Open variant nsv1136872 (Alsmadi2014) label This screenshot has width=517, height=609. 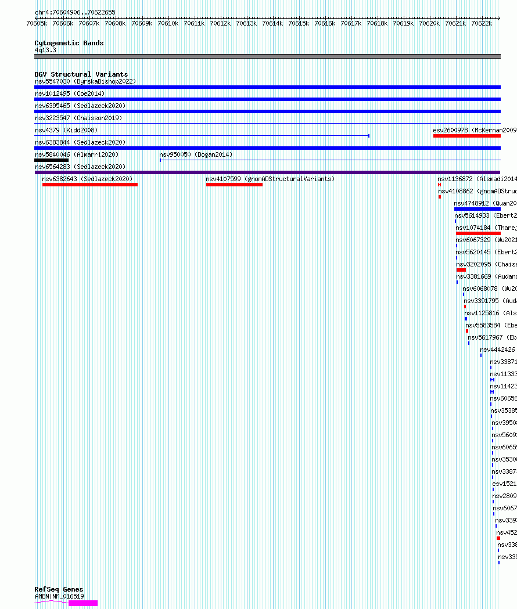(x=477, y=179)
